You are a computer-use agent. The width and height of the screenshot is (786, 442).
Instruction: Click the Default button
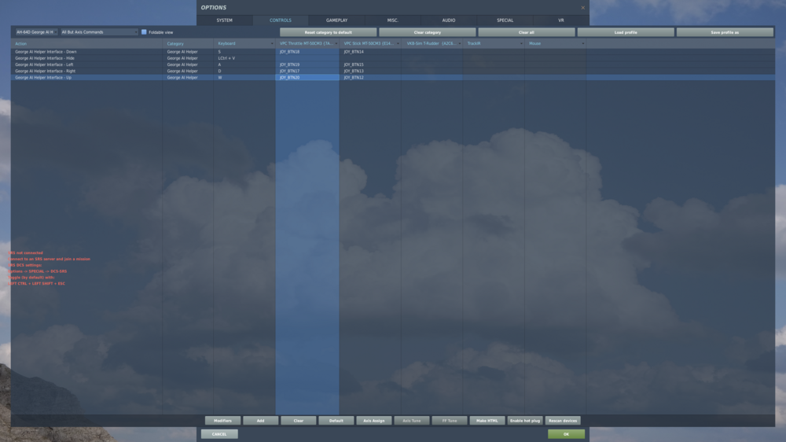click(x=336, y=421)
